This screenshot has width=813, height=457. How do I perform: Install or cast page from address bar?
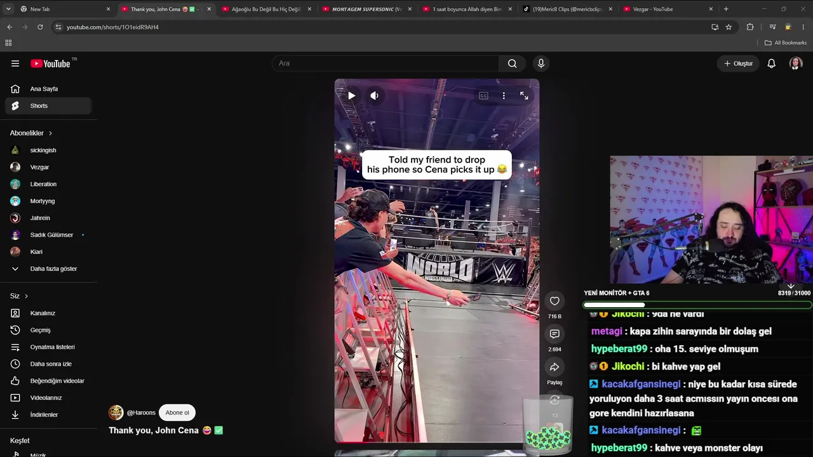tap(715, 27)
